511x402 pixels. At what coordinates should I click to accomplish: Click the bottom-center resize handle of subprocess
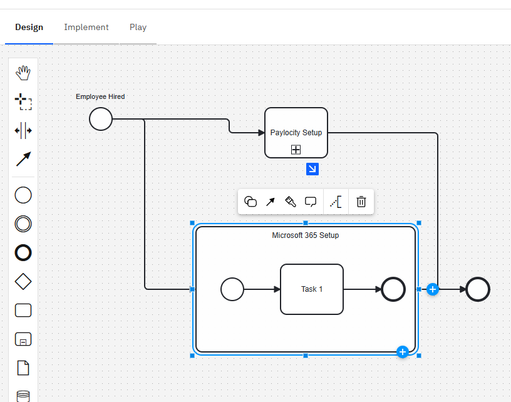[x=306, y=356]
